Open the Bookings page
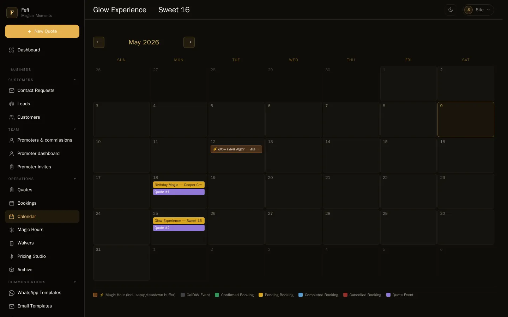 tap(42, 203)
